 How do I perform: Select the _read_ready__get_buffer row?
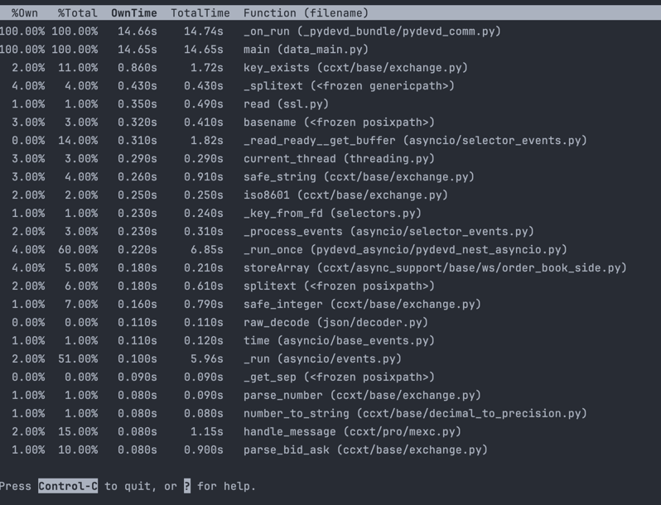330,140
